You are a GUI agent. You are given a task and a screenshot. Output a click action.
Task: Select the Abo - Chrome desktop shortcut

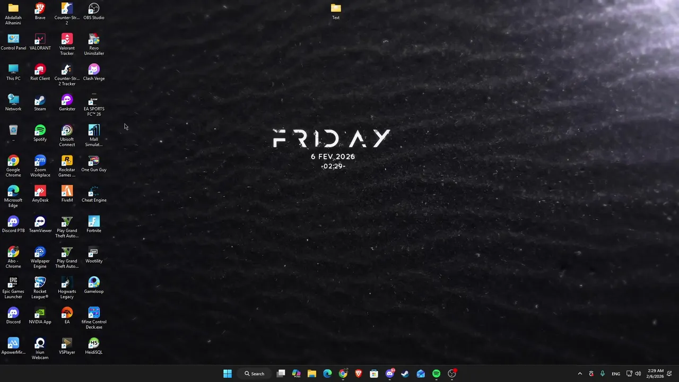pos(13,257)
